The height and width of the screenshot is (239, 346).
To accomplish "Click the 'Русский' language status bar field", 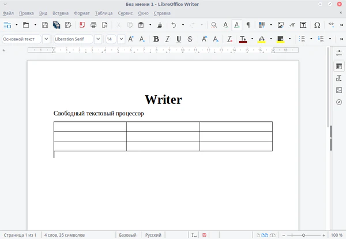I will tap(153, 235).
